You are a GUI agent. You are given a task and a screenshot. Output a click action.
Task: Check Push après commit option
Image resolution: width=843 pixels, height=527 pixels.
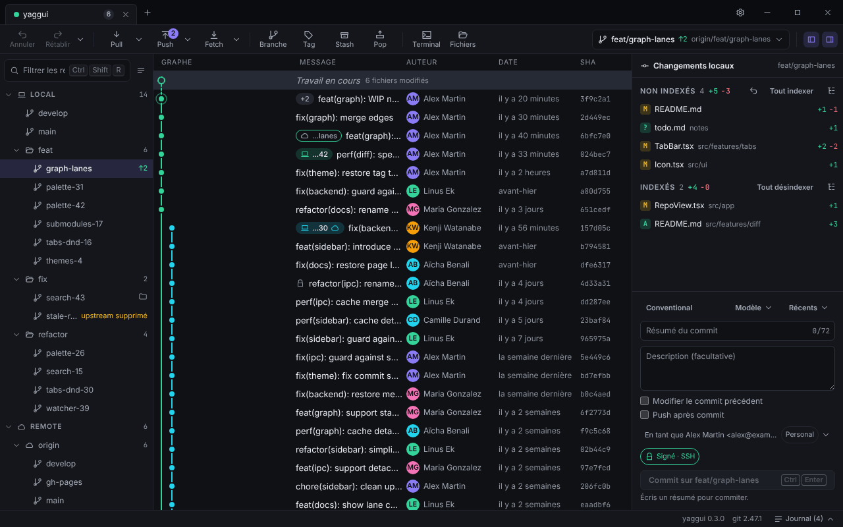(x=645, y=414)
